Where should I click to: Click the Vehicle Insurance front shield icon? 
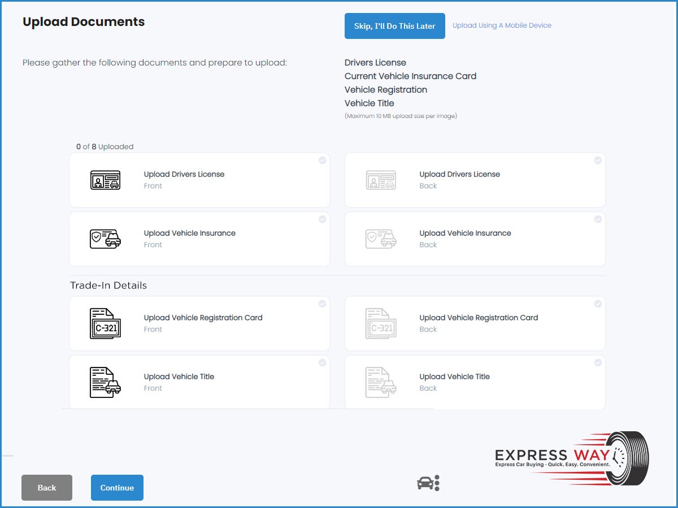[105, 239]
